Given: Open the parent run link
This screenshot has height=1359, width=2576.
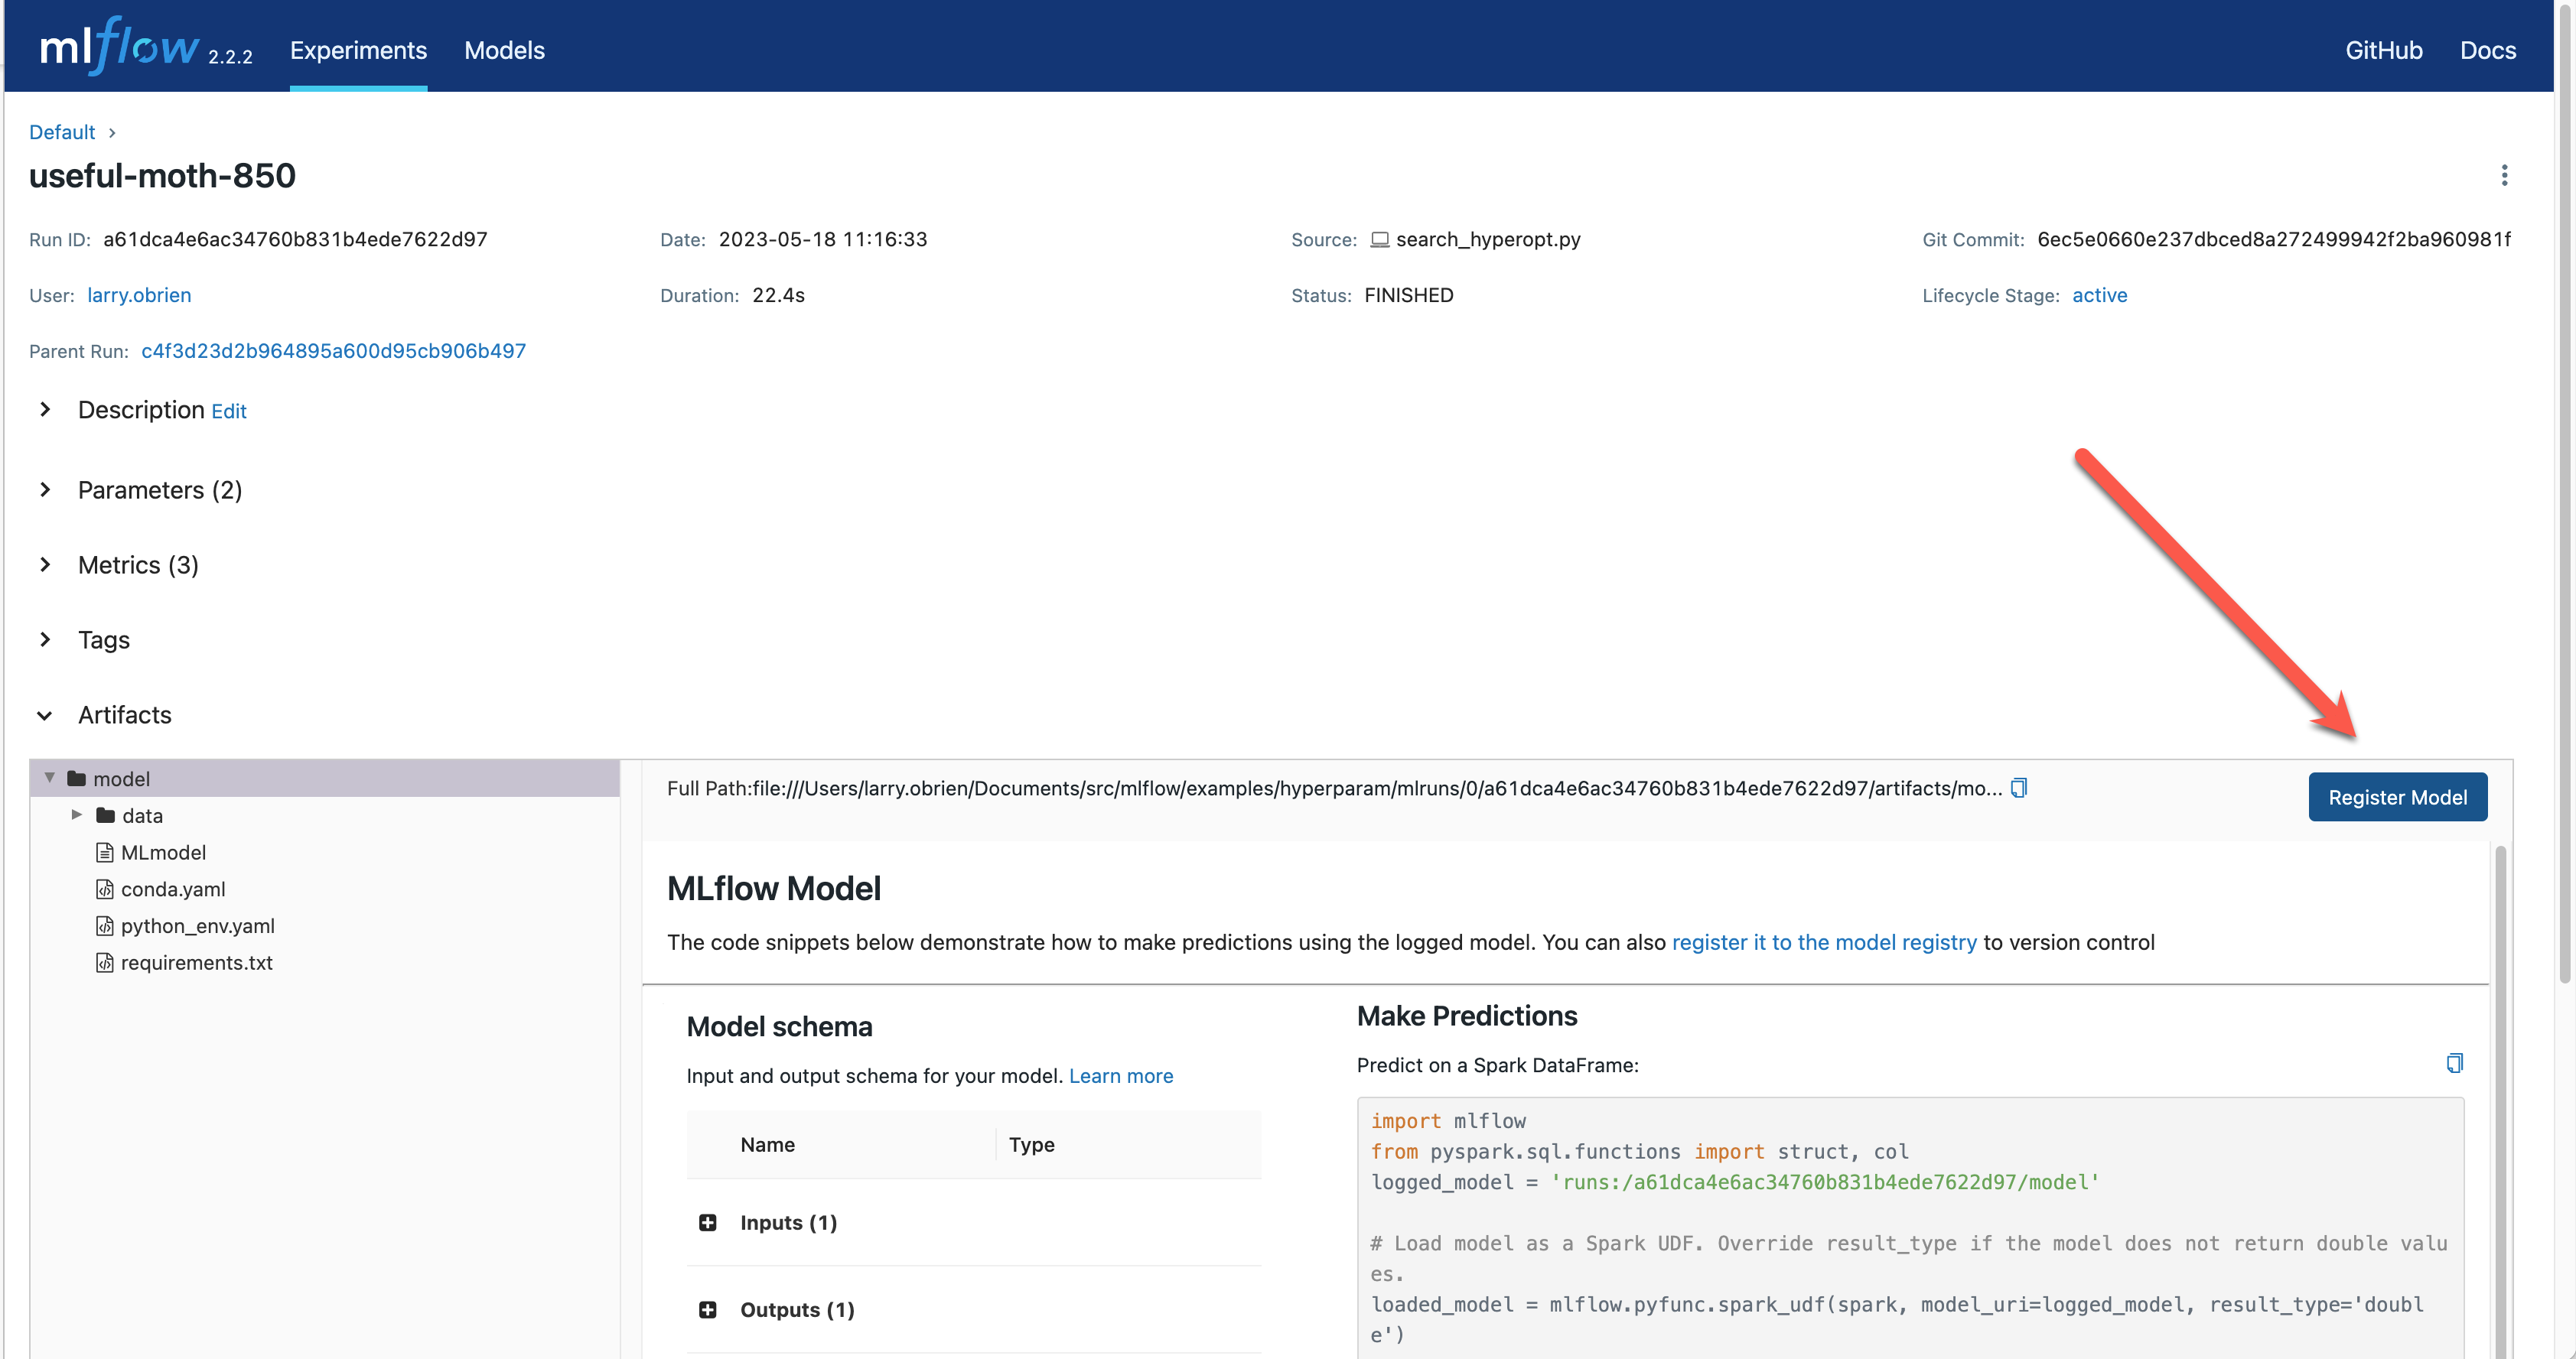Looking at the screenshot, I should point(333,351).
